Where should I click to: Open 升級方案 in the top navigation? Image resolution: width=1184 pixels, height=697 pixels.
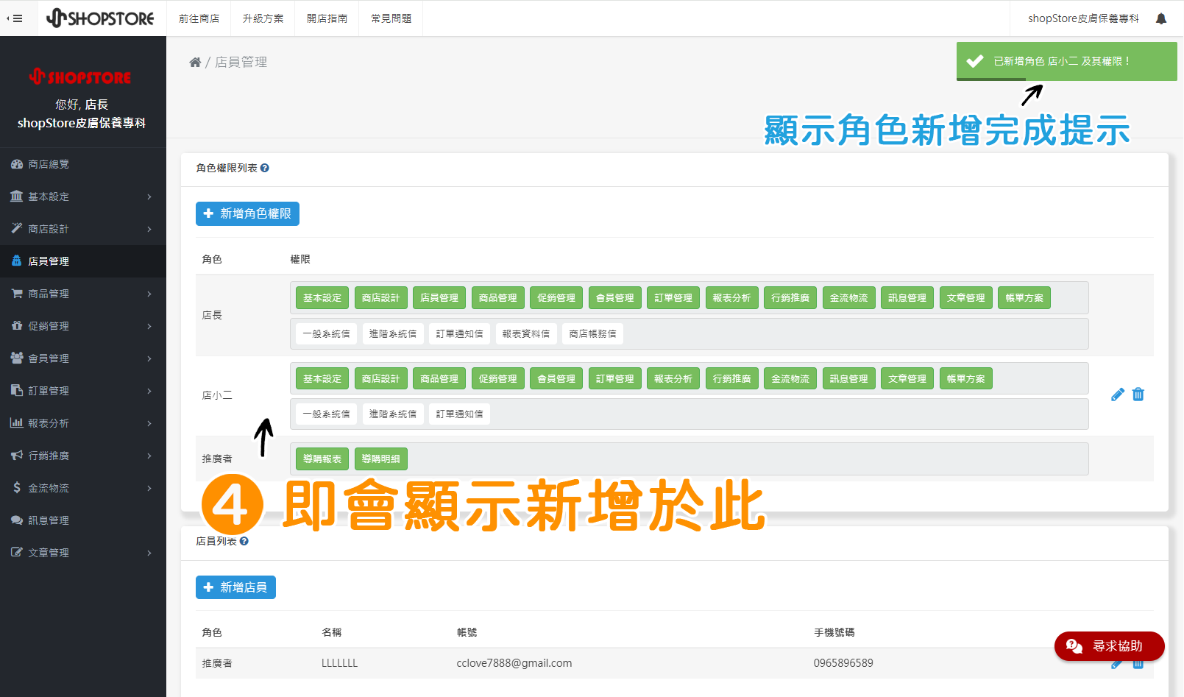[263, 18]
